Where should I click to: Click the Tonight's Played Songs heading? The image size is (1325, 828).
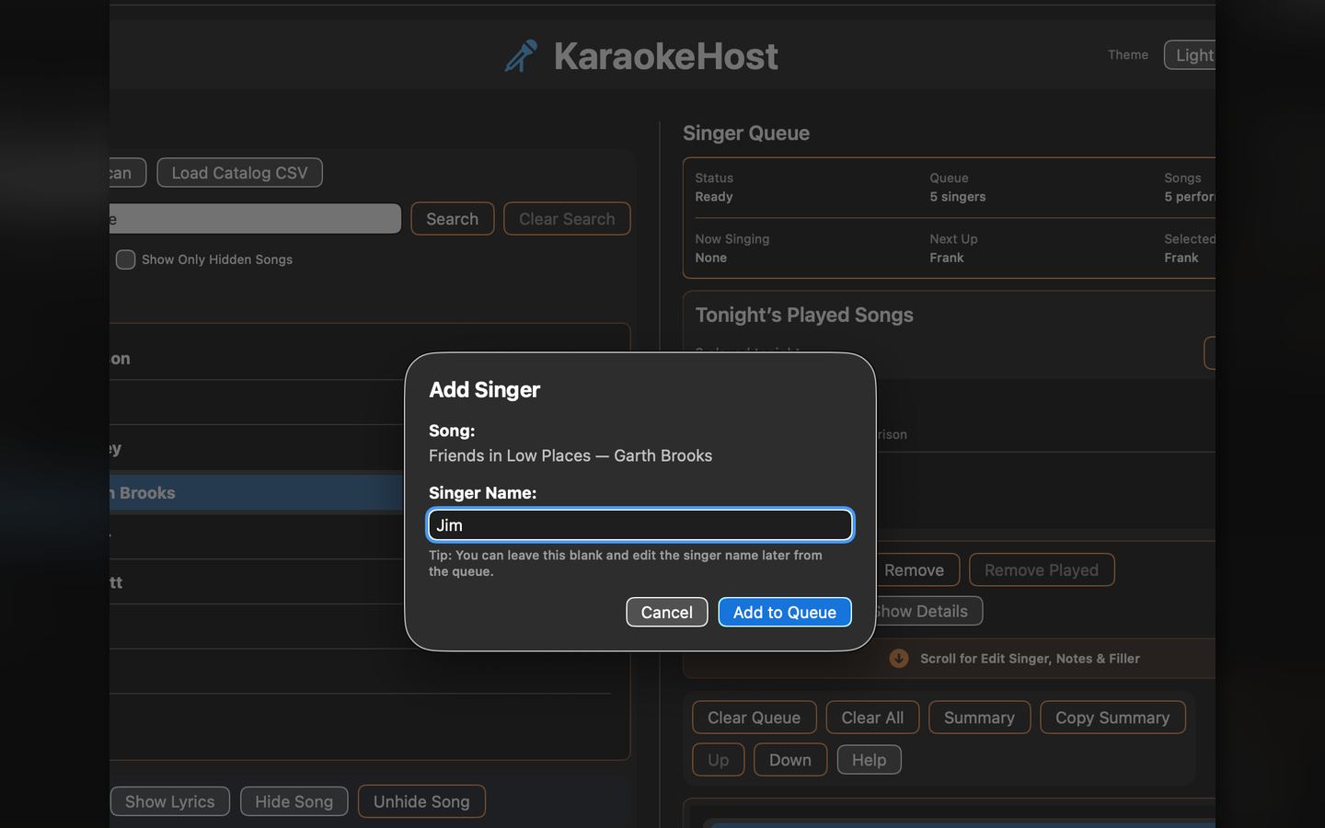coord(804,315)
